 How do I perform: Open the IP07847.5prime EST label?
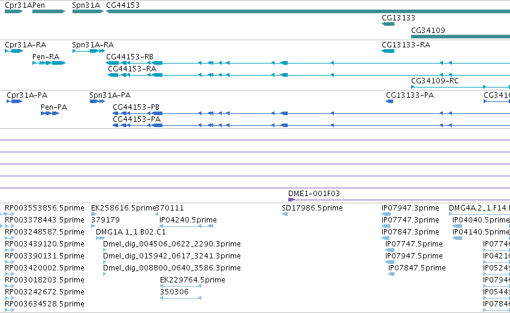pyautogui.click(x=417, y=268)
